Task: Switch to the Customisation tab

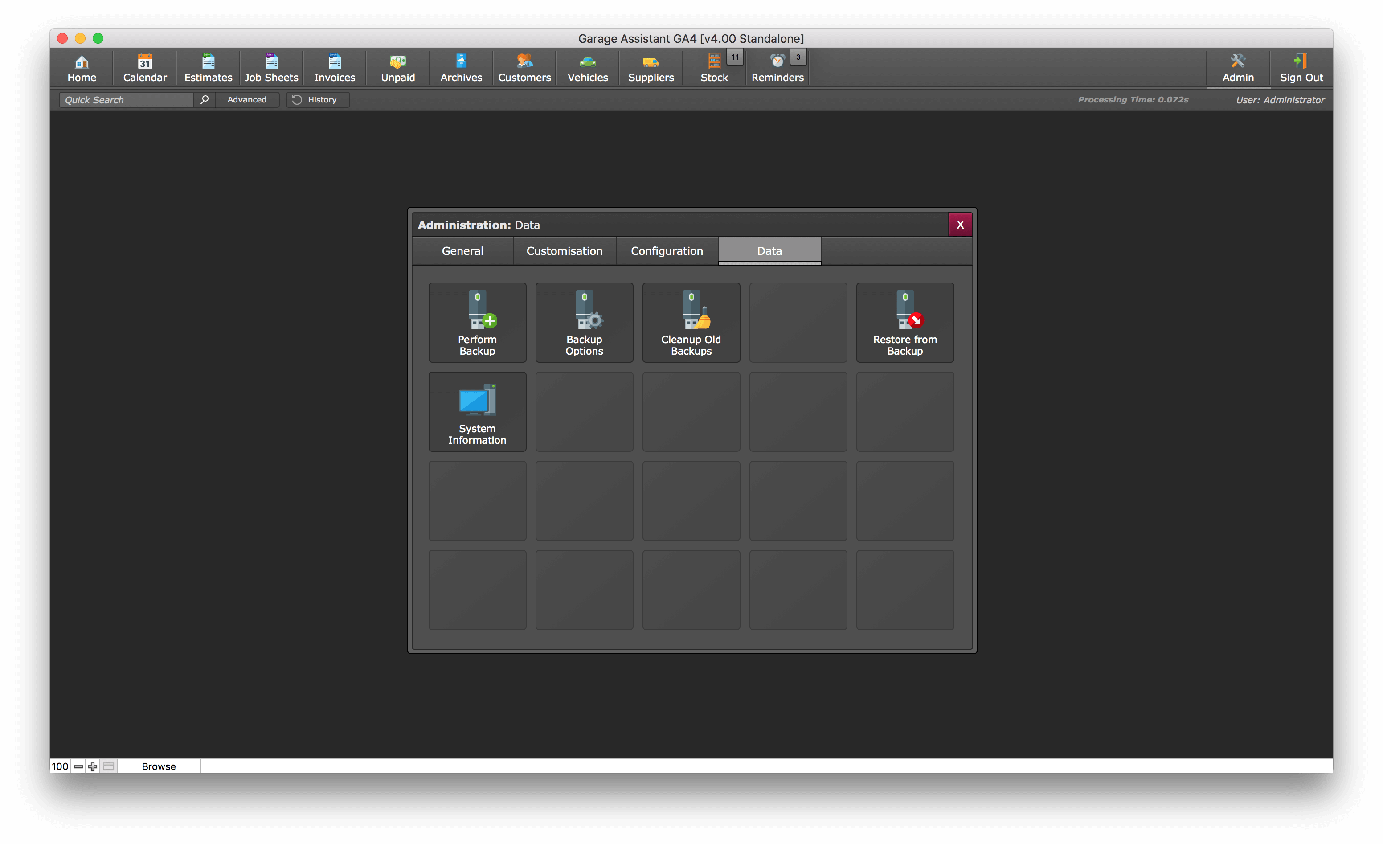Action: point(565,250)
